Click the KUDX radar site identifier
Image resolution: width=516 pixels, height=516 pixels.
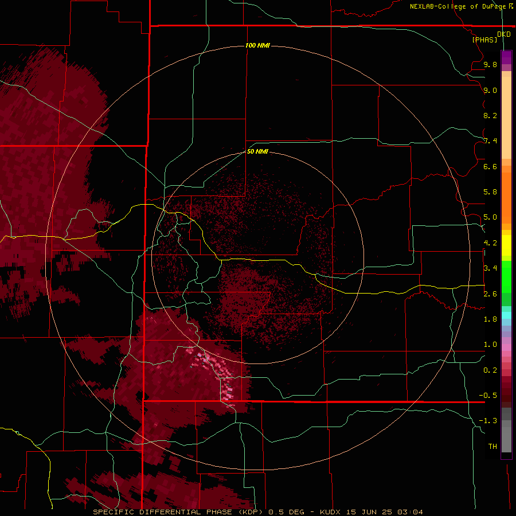[331, 512]
